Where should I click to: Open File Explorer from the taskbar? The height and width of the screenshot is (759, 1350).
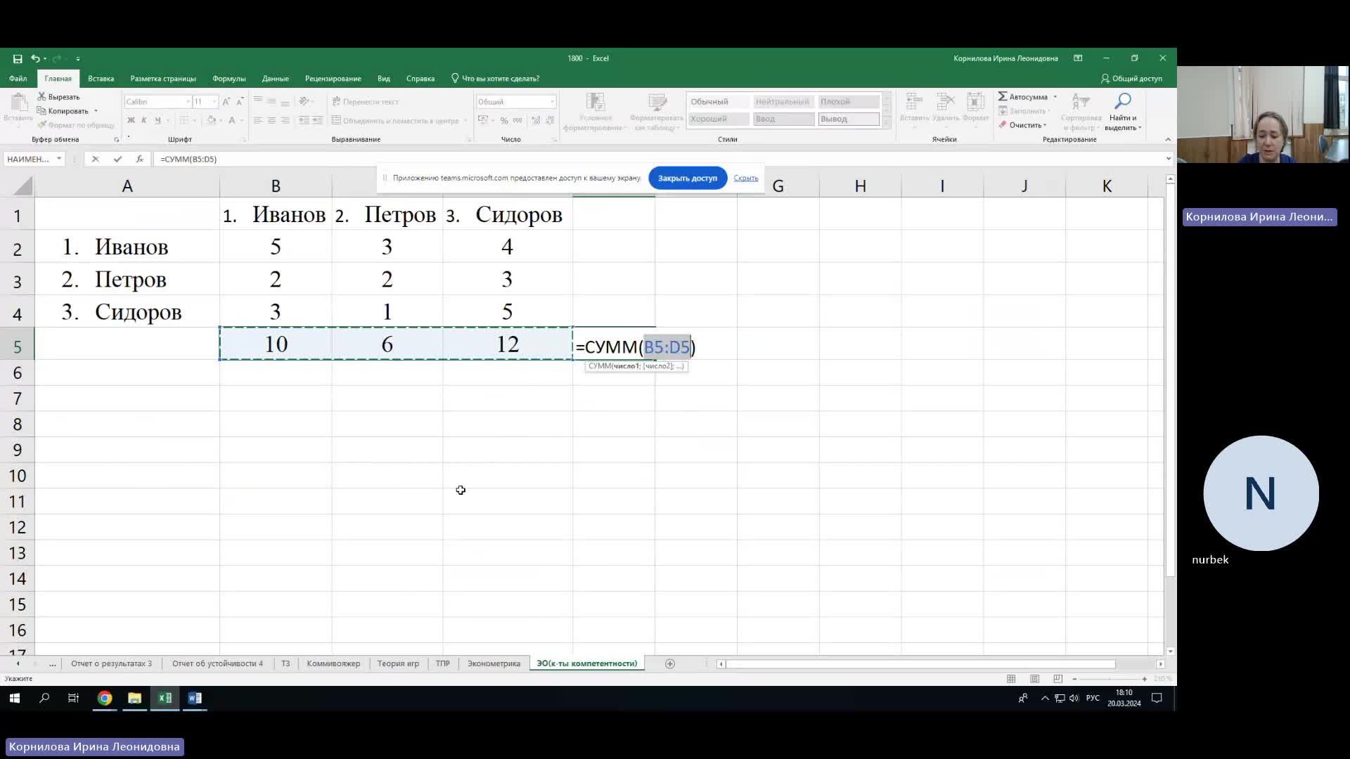(x=134, y=698)
